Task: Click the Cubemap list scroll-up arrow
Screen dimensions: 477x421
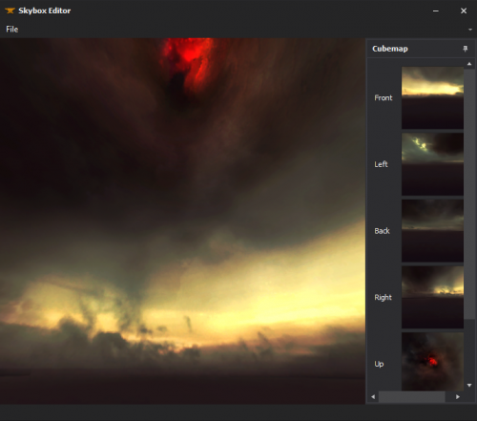Action: [469, 64]
